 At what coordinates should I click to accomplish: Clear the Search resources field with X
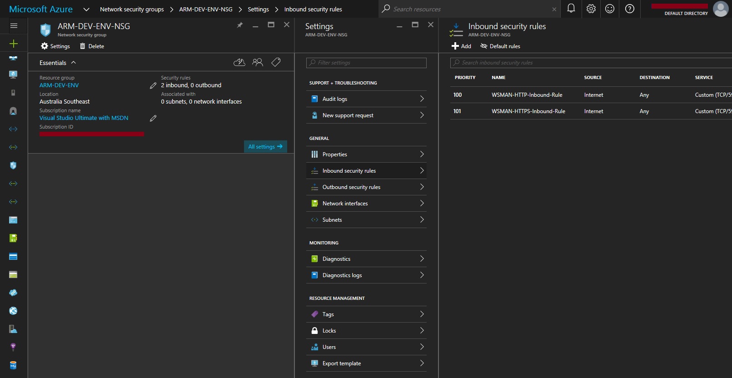[x=554, y=9]
